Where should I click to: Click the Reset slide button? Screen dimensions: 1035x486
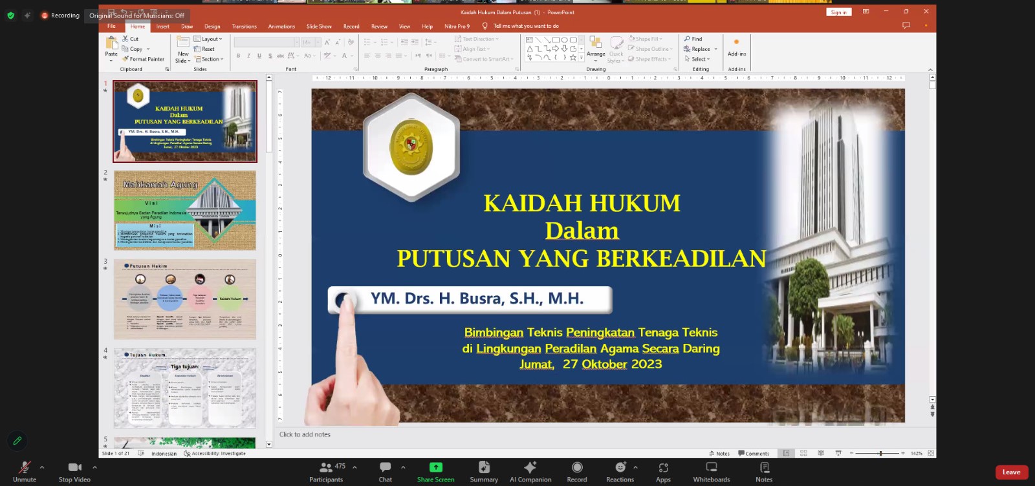(204, 49)
